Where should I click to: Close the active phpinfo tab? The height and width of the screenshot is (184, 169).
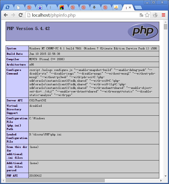[x=130, y=7]
